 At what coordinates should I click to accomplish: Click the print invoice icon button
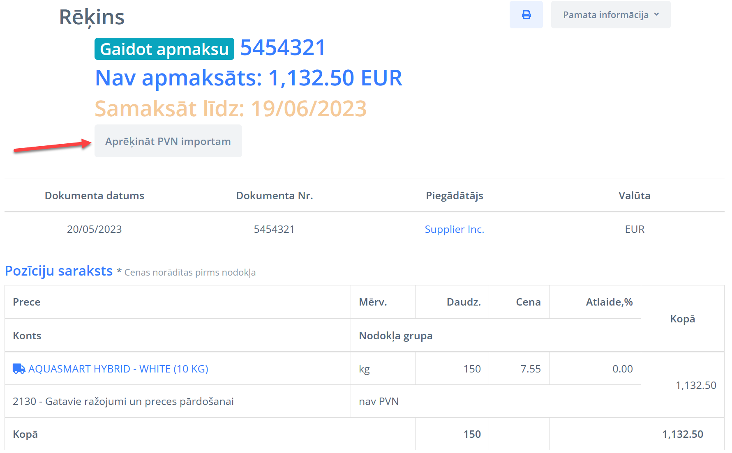(526, 15)
